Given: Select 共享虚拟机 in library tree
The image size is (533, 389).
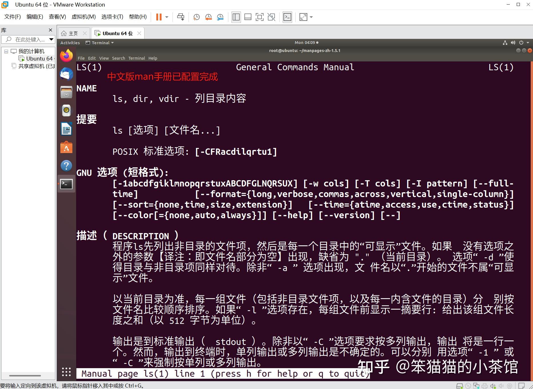Looking at the screenshot, I should [33, 66].
